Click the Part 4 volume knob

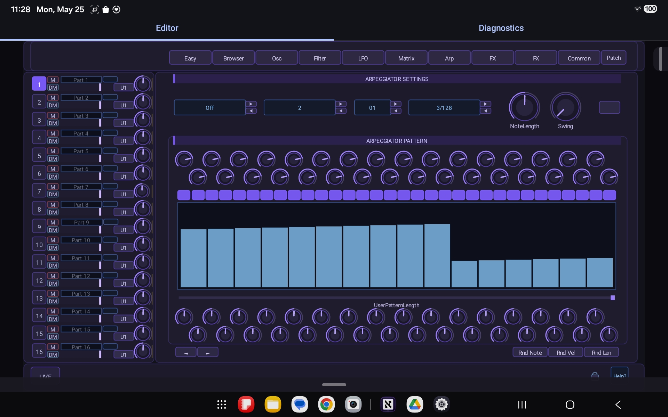click(143, 138)
